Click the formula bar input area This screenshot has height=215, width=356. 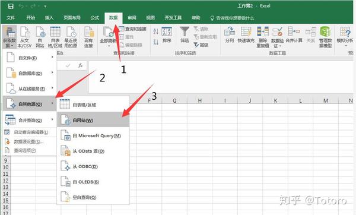tap(220, 77)
